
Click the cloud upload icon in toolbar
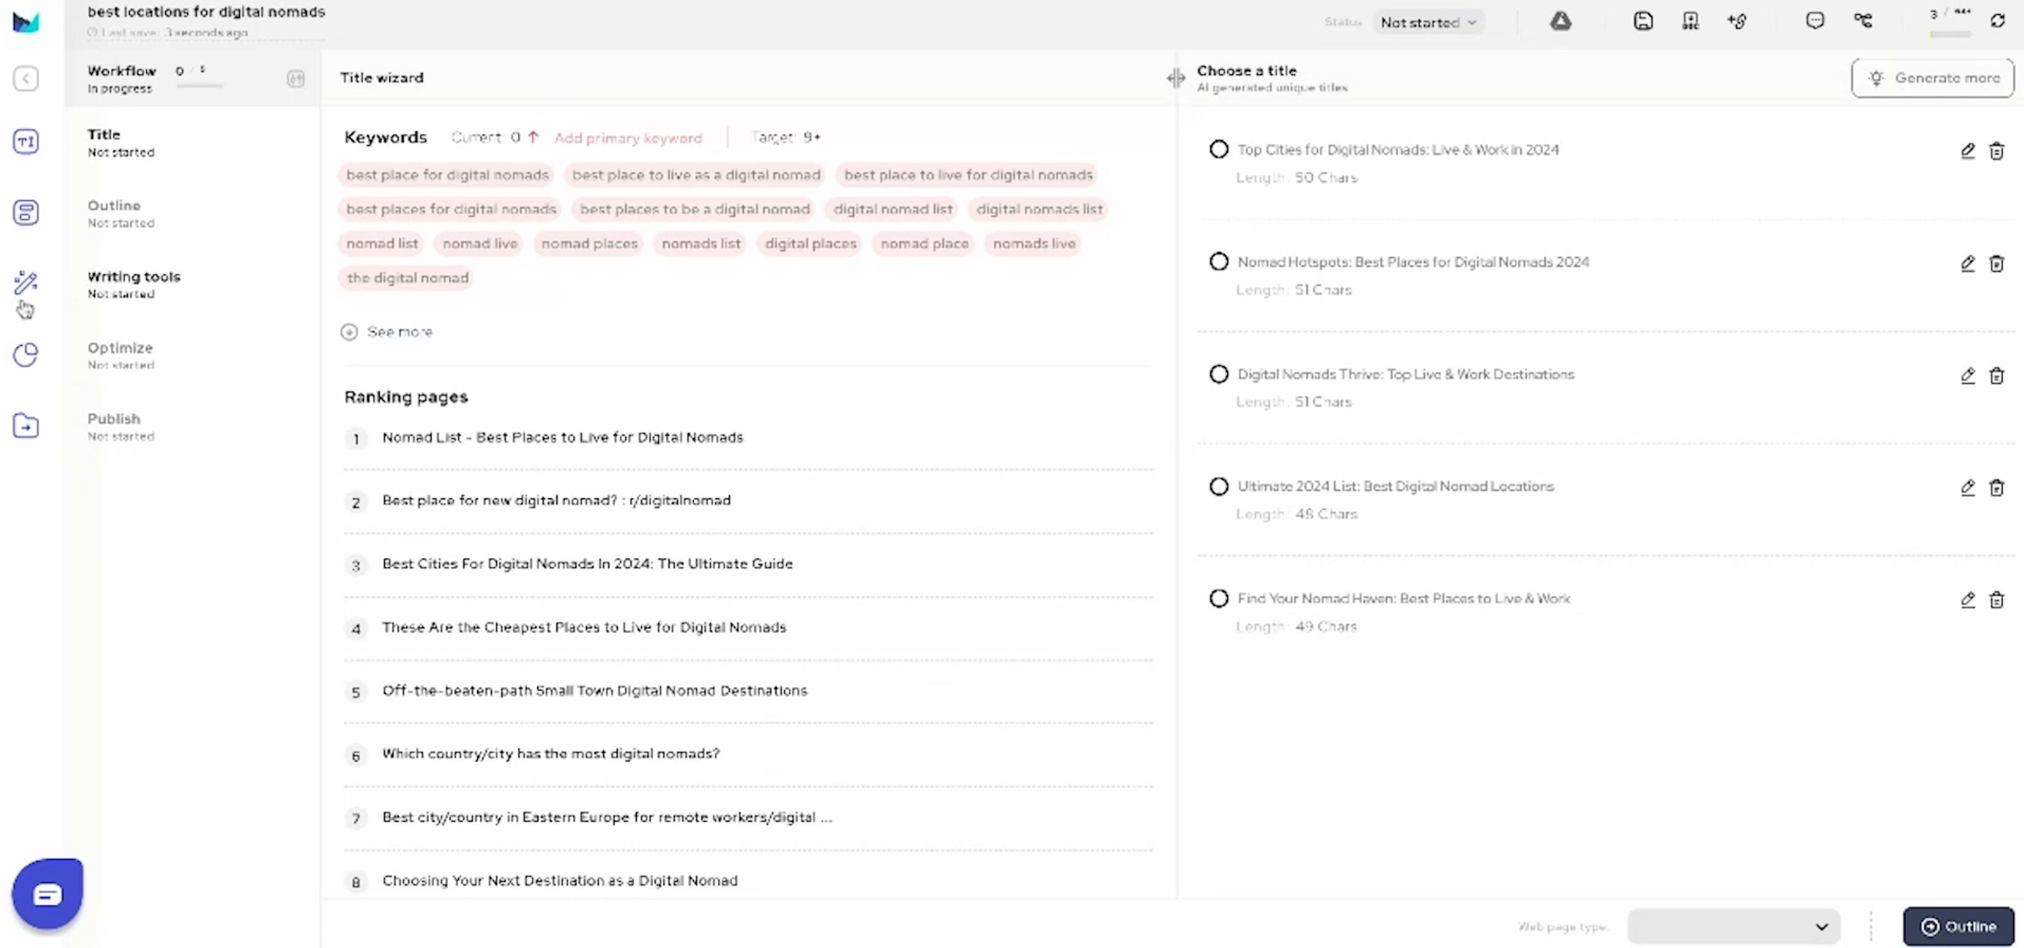click(1561, 21)
